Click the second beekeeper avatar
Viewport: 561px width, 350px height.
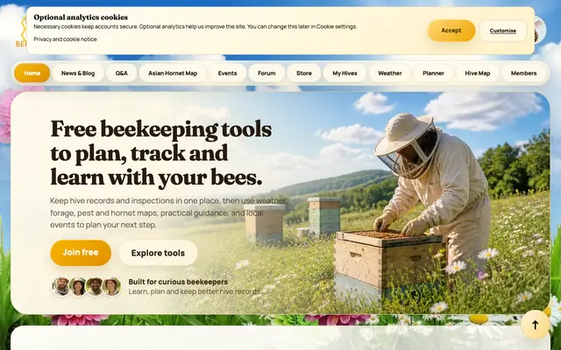[78, 286]
